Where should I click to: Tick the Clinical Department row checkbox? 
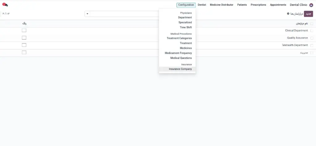tap(312, 31)
